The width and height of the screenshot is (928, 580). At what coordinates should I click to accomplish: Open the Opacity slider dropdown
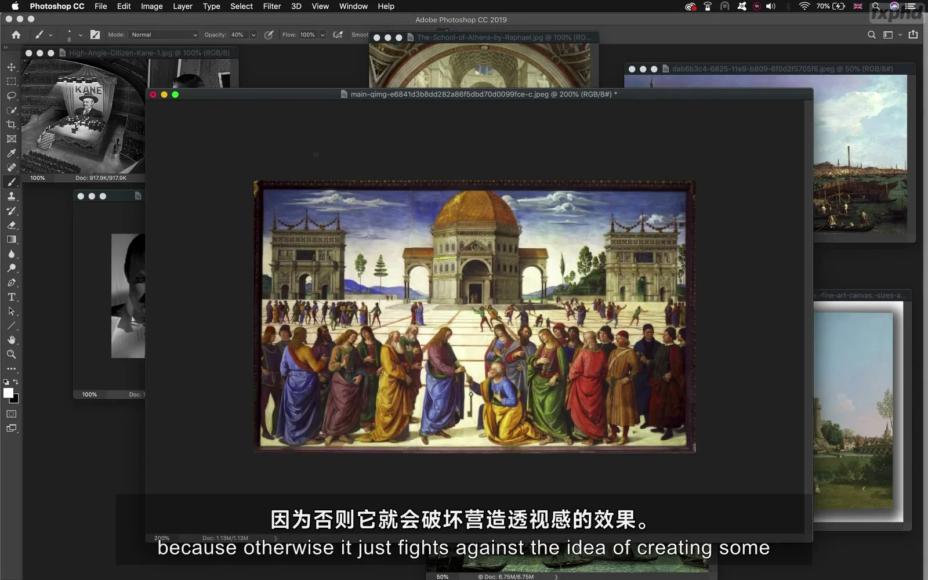[253, 35]
